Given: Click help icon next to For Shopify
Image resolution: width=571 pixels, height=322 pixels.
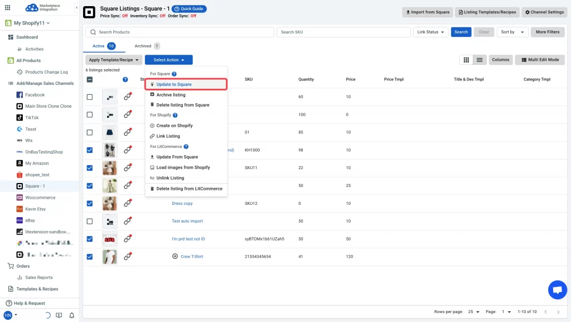Looking at the screenshot, I should coord(175,115).
